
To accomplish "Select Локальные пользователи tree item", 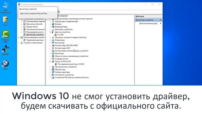I will (35, 29).
